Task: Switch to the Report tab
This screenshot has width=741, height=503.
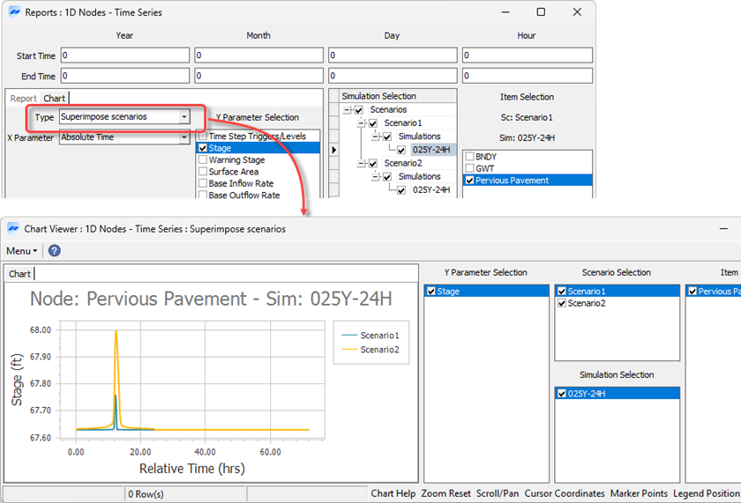Action: (x=24, y=99)
